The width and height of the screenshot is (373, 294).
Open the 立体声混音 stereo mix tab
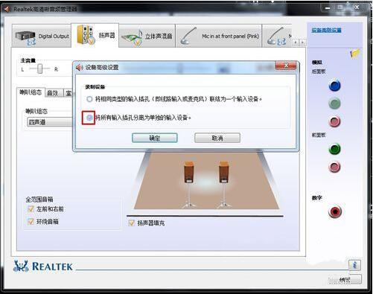coord(147,36)
